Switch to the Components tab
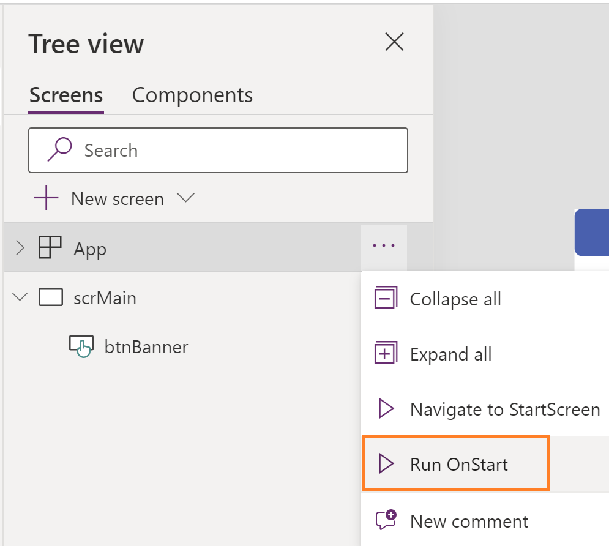 coord(192,95)
